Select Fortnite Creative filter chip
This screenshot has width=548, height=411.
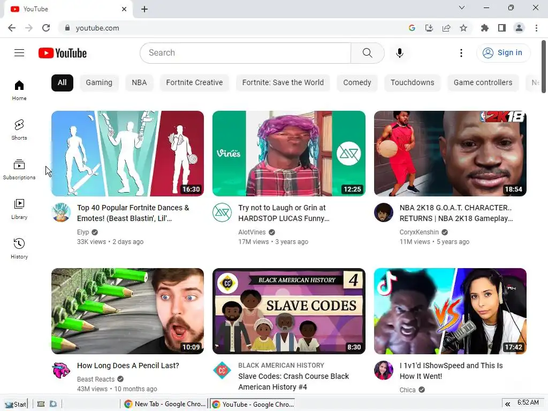coord(194,83)
